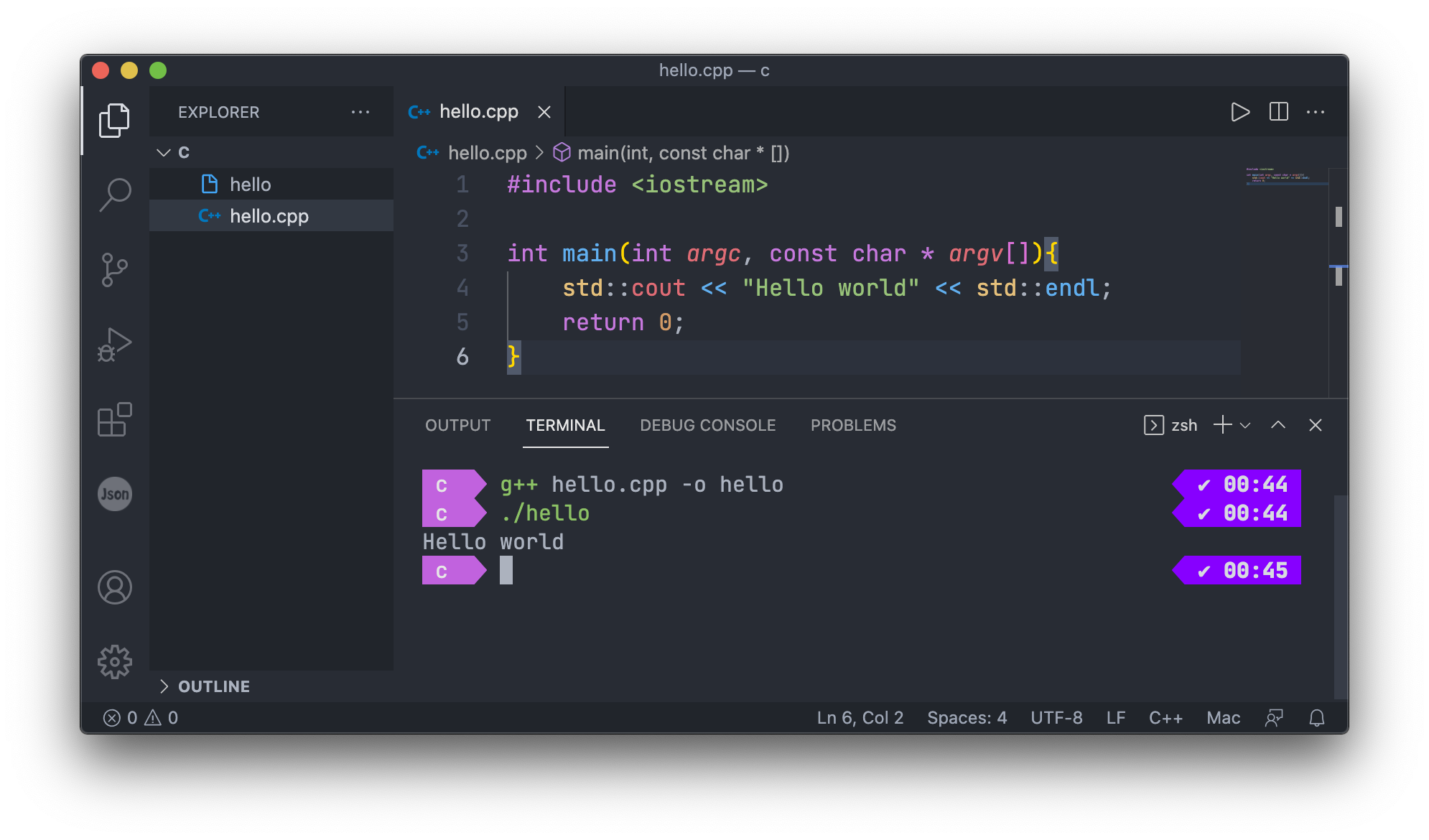Open the feedback icon in status bar
Screen dimensions: 1429x840
coord(1274,718)
